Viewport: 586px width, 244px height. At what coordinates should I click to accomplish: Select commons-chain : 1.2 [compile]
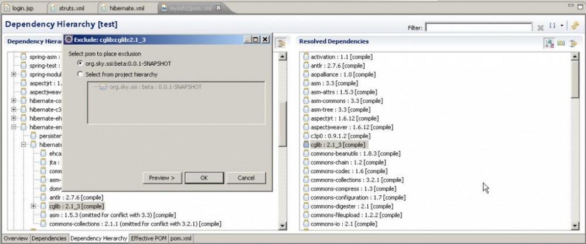pyautogui.click(x=348, y=162)
